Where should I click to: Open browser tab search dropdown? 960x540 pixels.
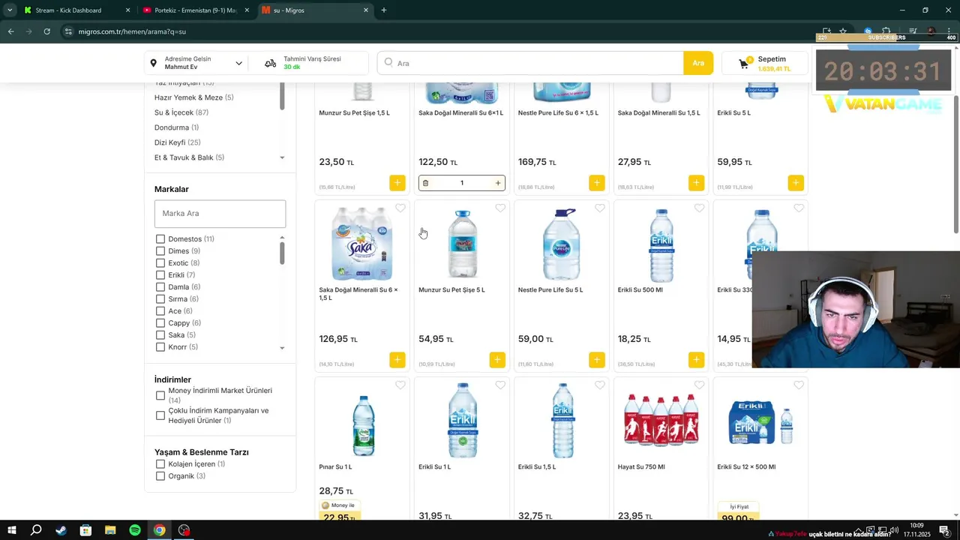point(9,10)
